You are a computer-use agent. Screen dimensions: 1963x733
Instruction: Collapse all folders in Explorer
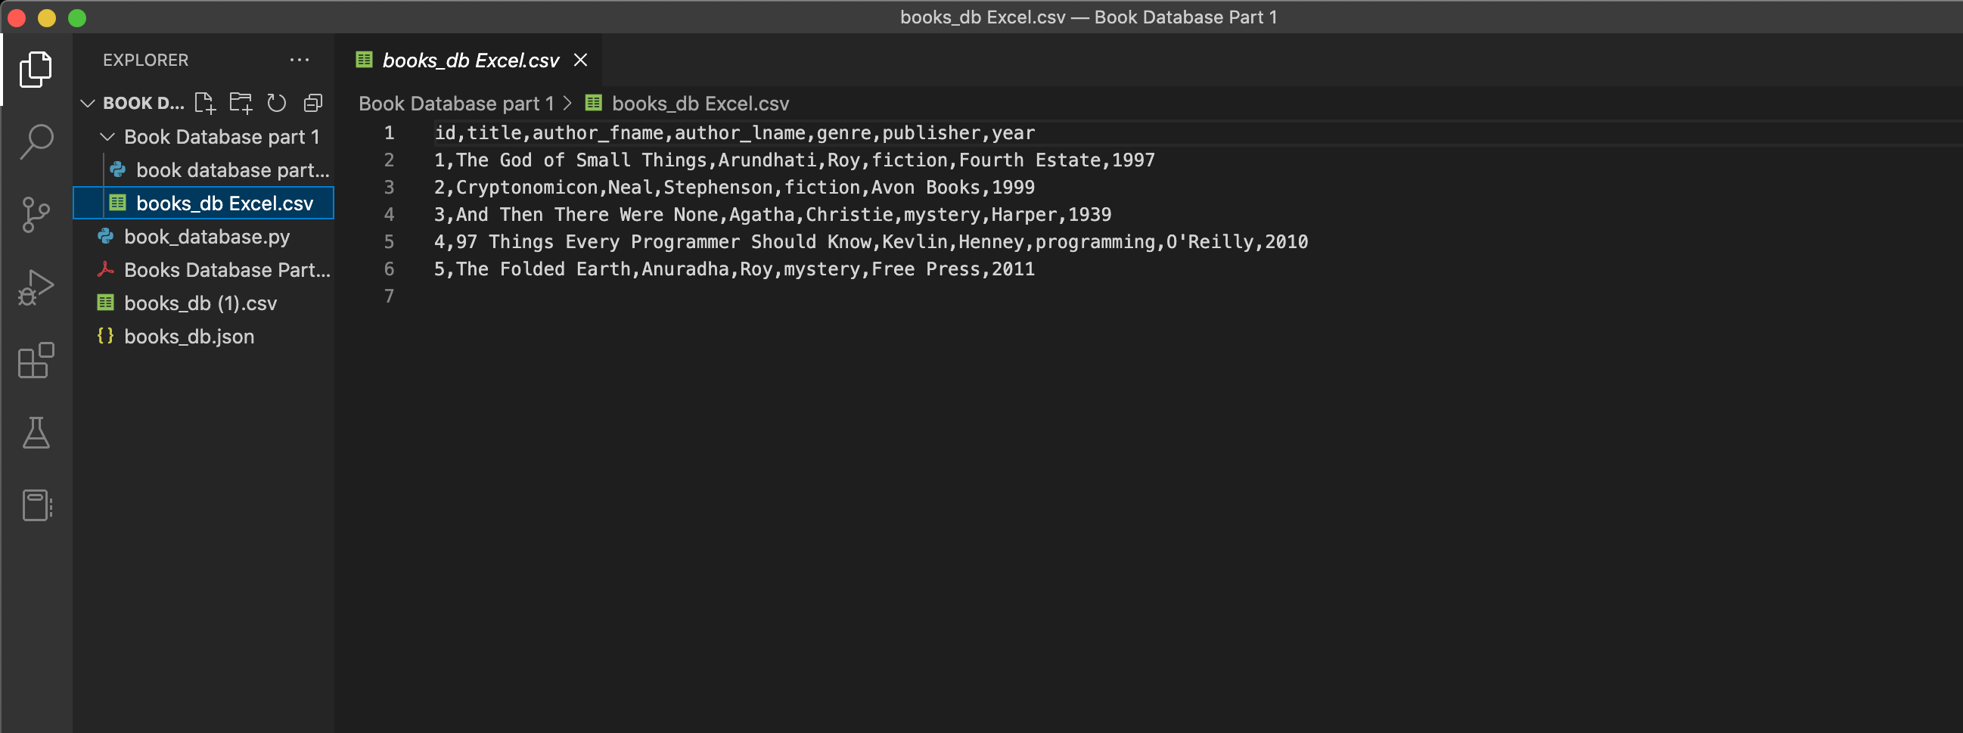click(x=313, y=103)
